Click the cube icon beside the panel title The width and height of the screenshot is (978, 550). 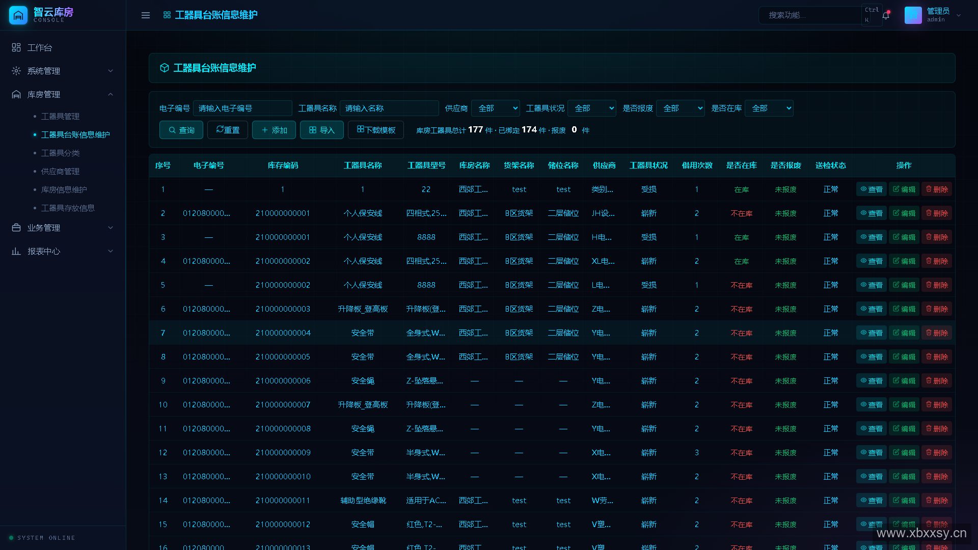164,68
